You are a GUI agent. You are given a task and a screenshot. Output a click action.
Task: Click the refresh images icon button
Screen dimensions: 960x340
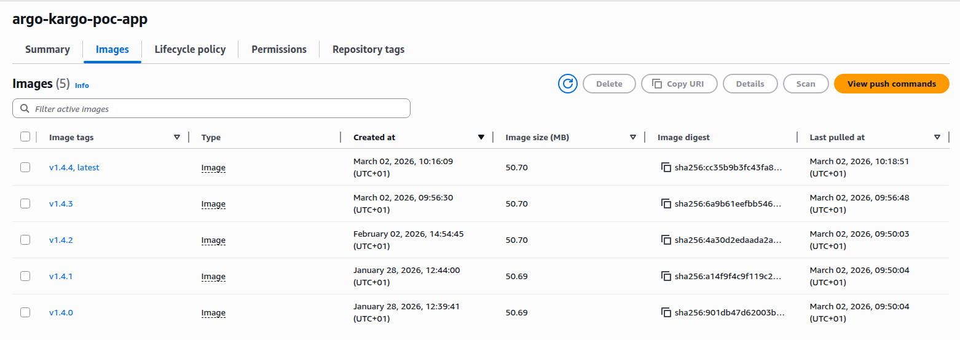click(x=567, y=84)
